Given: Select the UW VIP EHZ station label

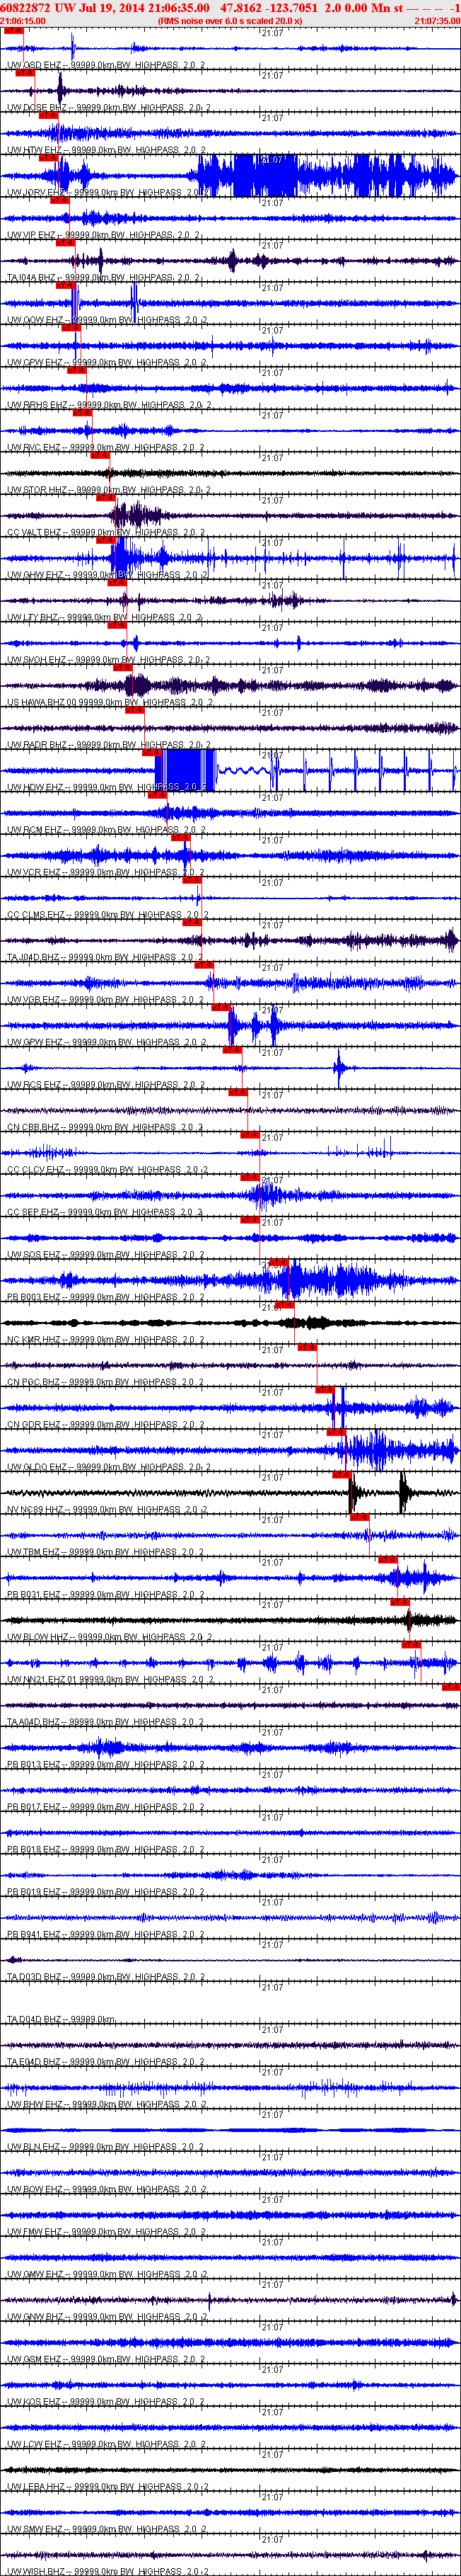Looking at the screenshot, I should click(x=104, y=235).
